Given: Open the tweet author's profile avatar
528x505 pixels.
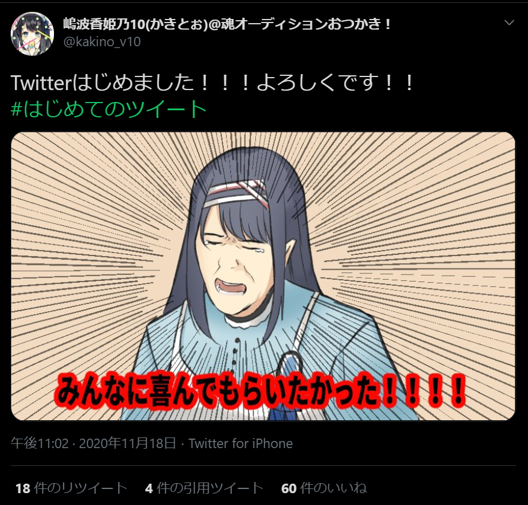Looking at the screenshot, I should click(x=32, y=34).
